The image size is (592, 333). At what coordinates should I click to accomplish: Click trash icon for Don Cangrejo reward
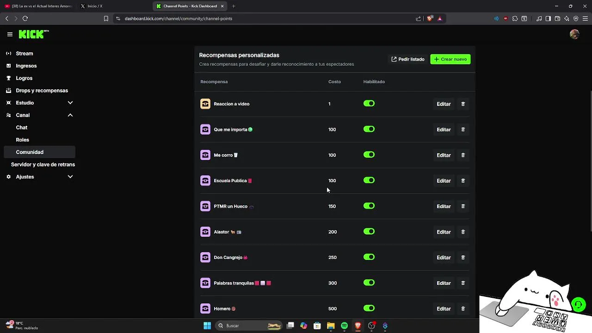point(463,258)
